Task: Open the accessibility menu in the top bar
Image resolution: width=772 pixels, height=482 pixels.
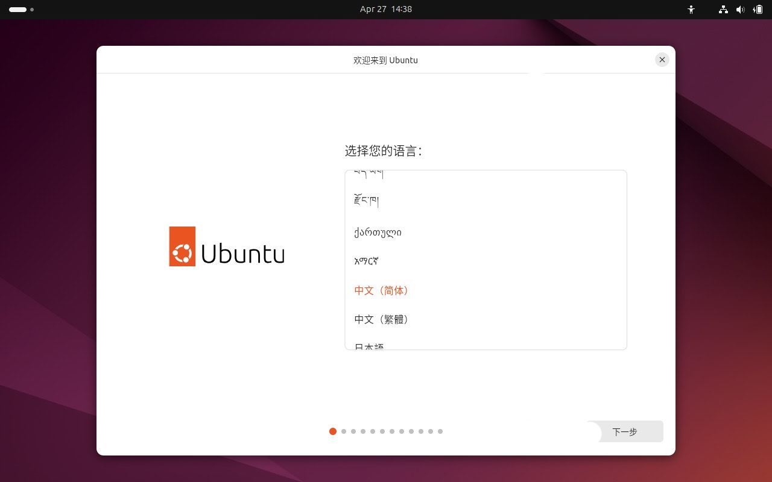Action: 691,9
